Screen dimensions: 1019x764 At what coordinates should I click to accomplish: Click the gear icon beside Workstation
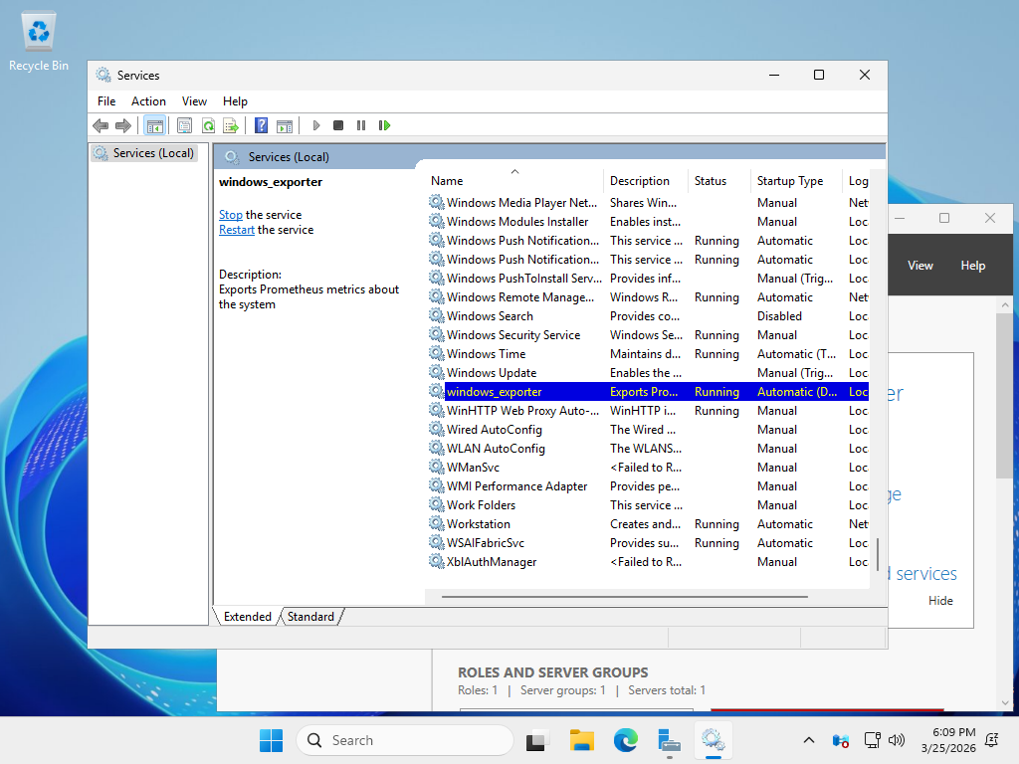tap(436, 523)
